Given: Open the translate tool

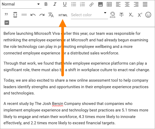Looking at the screenshot, I should (51, 15).
